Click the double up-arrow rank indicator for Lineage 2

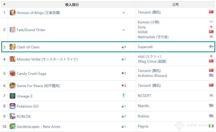(124, 96)
